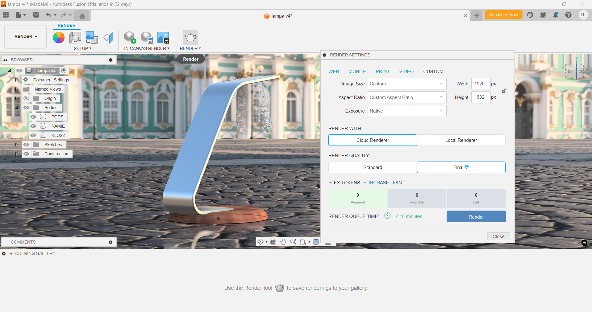Toggle visibility of Sketches folder
The width and height of the screenshot is (592, 312).
[x=27, y=145]
